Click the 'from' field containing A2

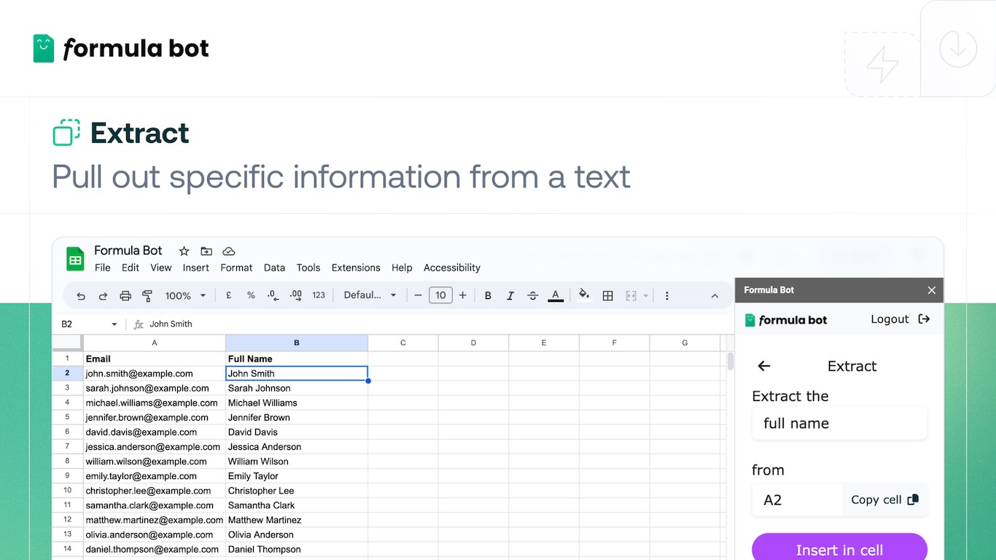796,500
